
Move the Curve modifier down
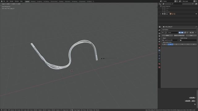193,33
